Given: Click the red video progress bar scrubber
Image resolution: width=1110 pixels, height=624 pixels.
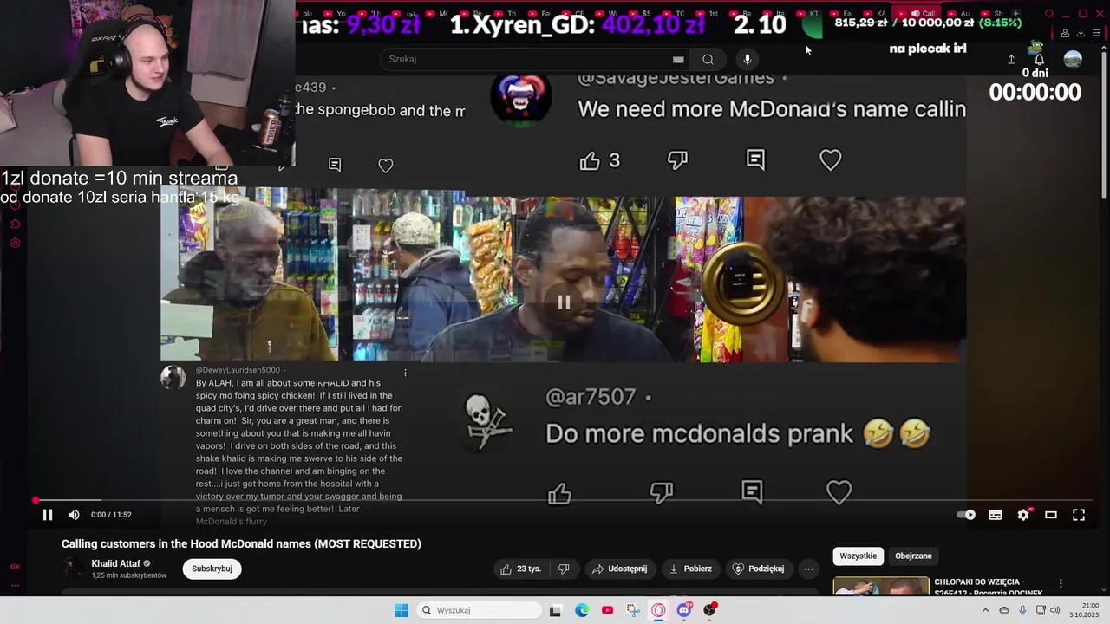Looking at the screenshot, I should (x=36, y=501).
